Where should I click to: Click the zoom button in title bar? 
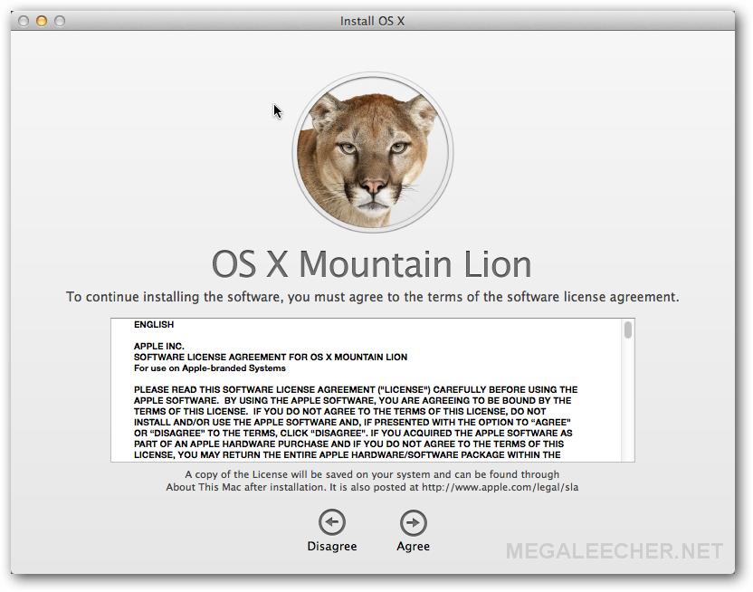point(60,21)
